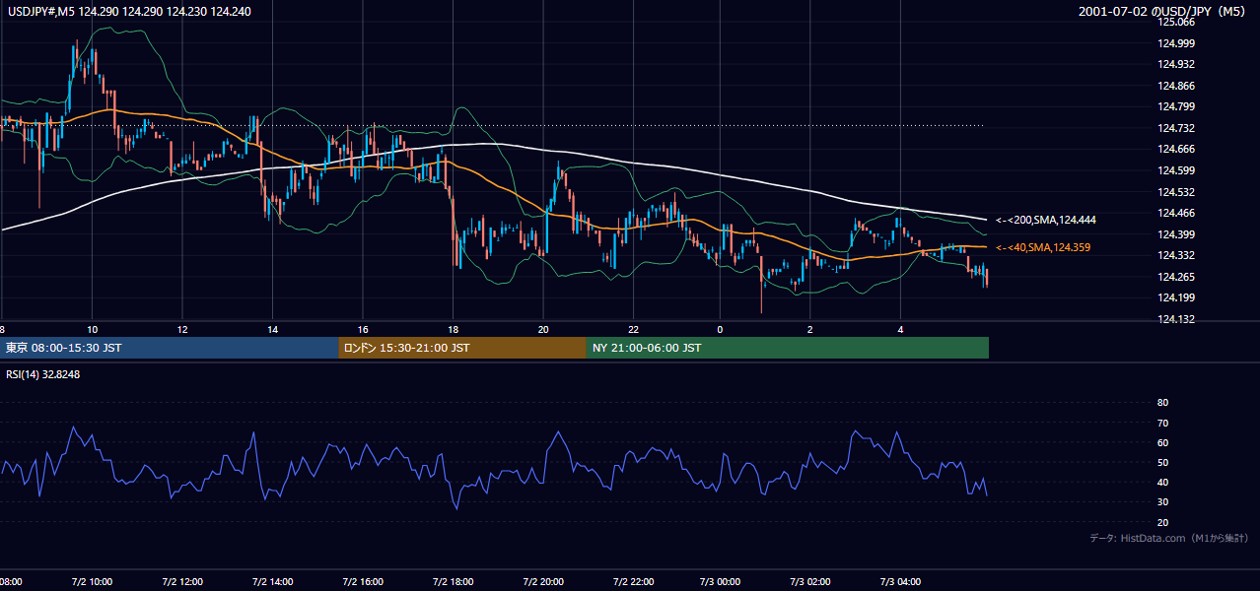Click RSI axis level 50

(x=1162, y=462)
